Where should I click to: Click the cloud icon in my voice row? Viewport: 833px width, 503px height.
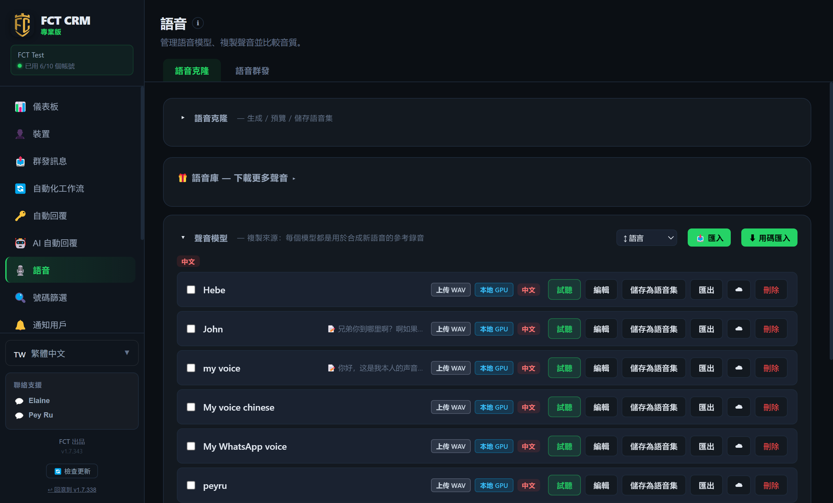tap(739, 368)
